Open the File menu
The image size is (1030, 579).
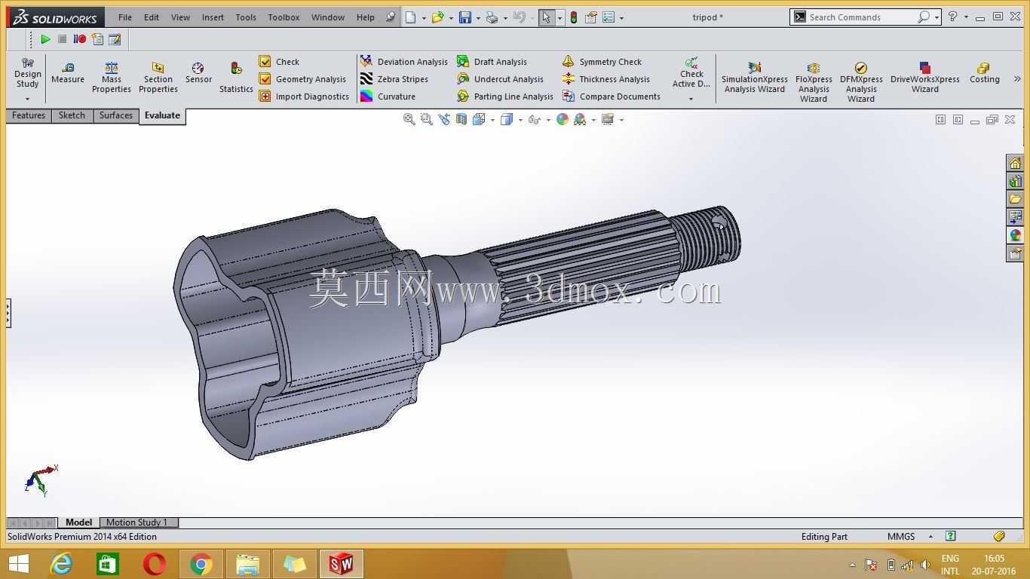[125, 17]
